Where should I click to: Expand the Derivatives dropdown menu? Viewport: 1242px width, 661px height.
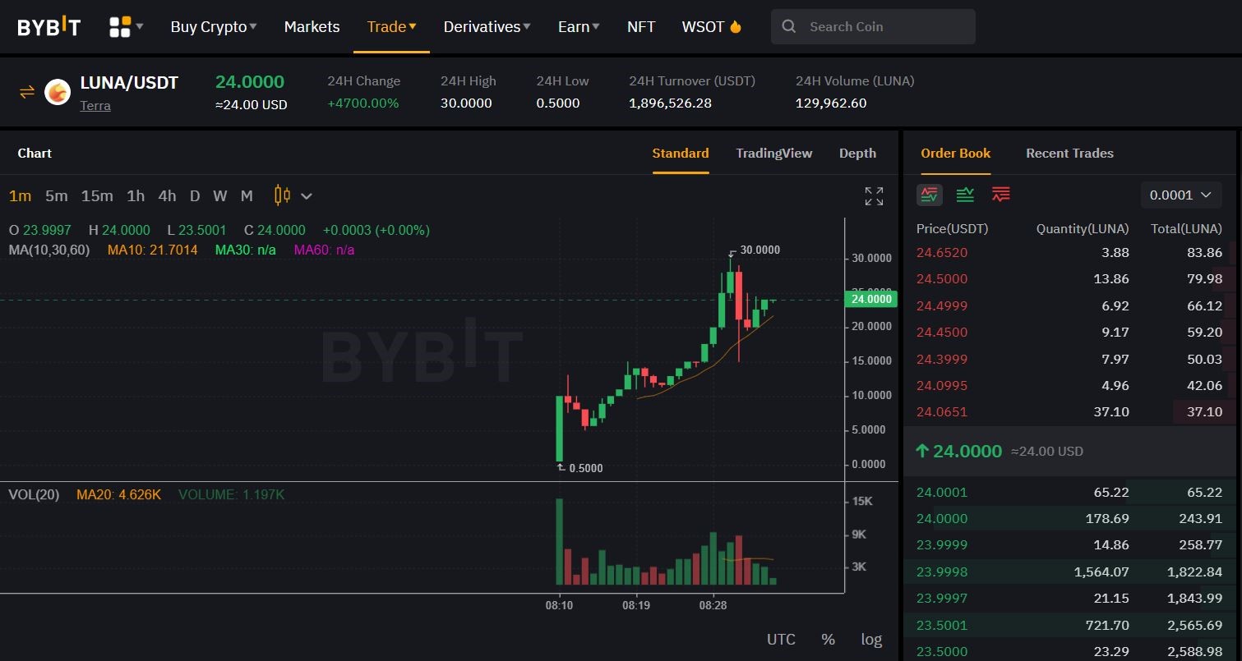point(487,27)
